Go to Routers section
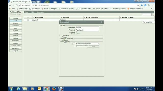 pos(16,18)
